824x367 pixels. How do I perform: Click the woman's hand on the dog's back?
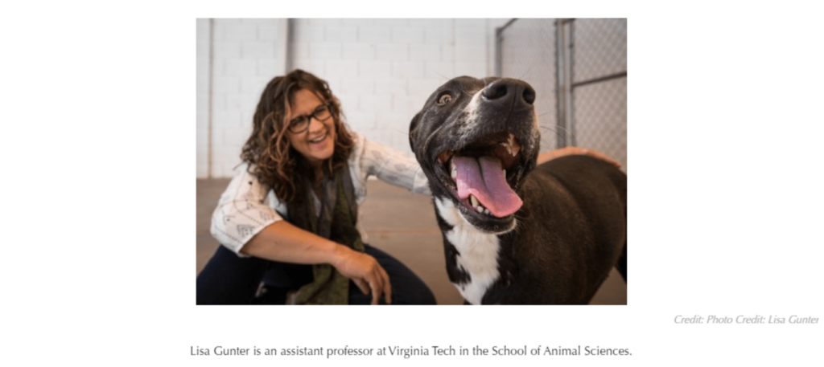coord(577,155)
